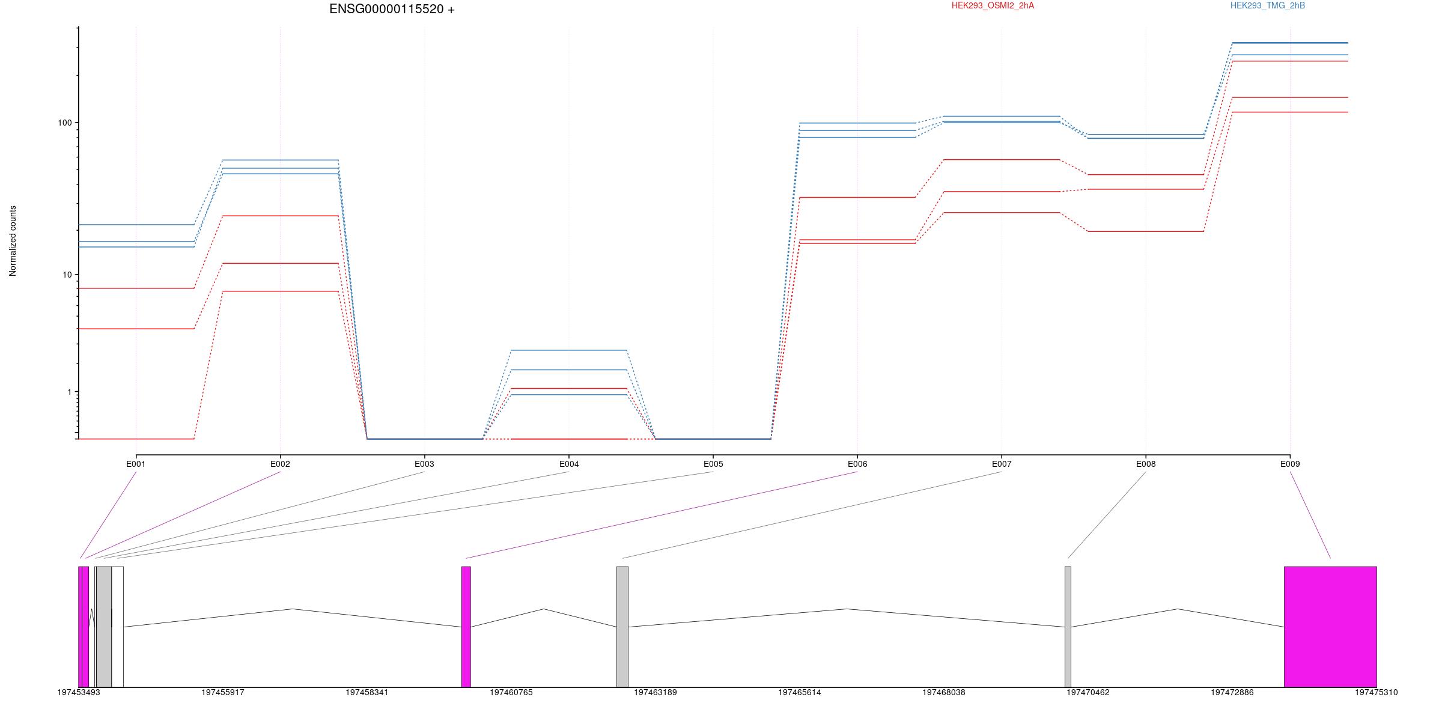Click the y-axis tick label 10
The image size is (1442, 721).
pos(67,275)
